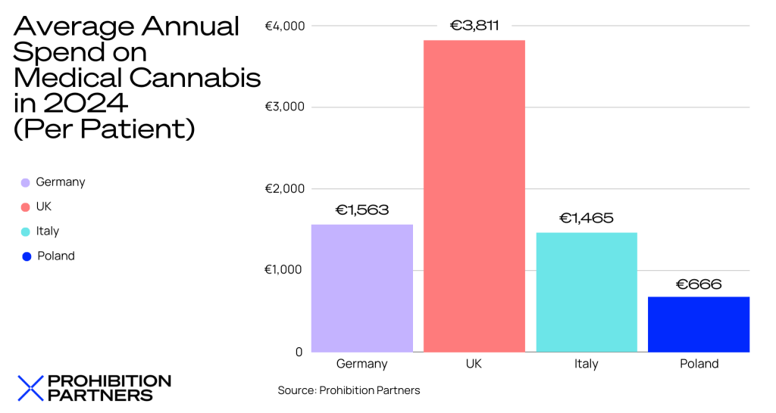Screen dimensions: 776x413
Task: Click the €666 value label
Action: tap(699, 284)
